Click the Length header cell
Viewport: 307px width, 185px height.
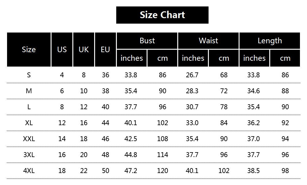coord(270,41)
